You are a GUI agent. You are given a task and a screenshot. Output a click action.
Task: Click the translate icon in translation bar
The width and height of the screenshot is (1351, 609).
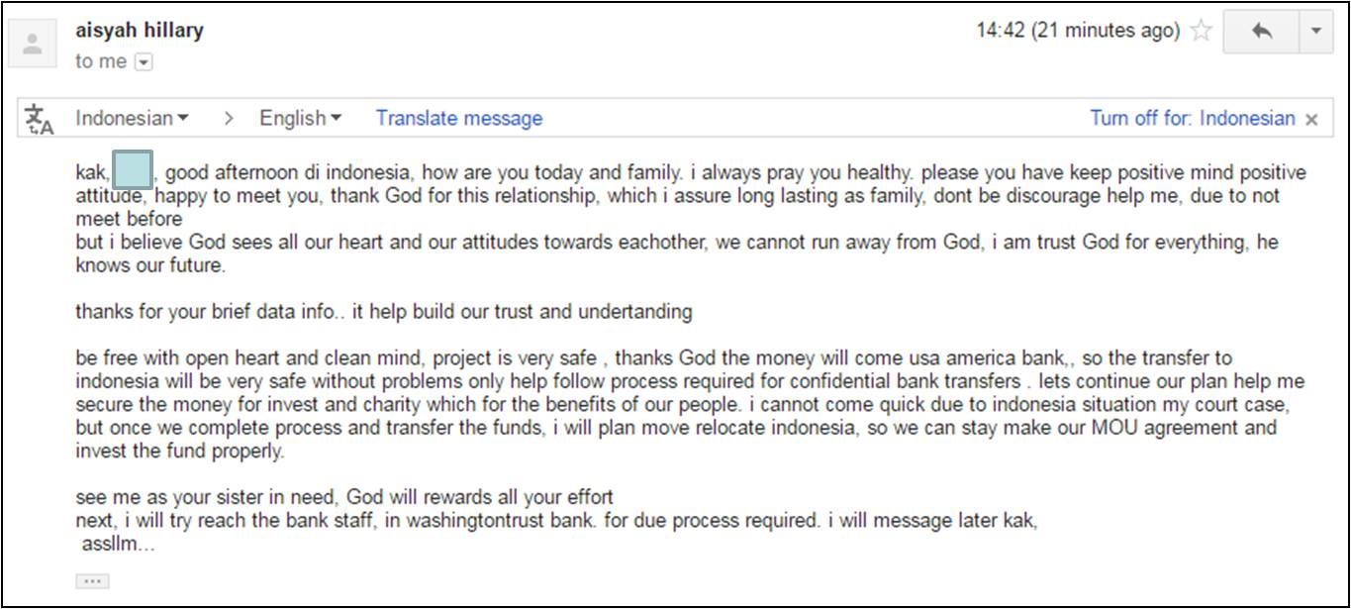click(40, 119)
